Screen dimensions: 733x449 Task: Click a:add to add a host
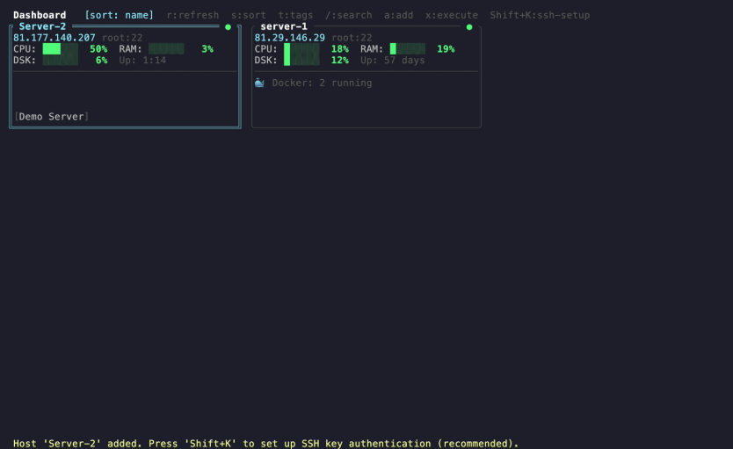[x=398, y=15]
